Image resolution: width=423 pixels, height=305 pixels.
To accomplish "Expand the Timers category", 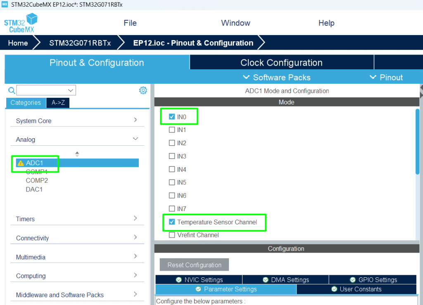I will (x=77, y=219).
